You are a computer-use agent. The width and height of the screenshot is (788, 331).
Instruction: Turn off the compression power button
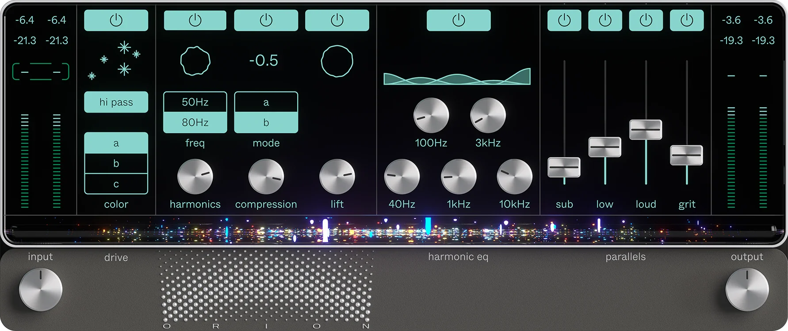tap(266, 20)
